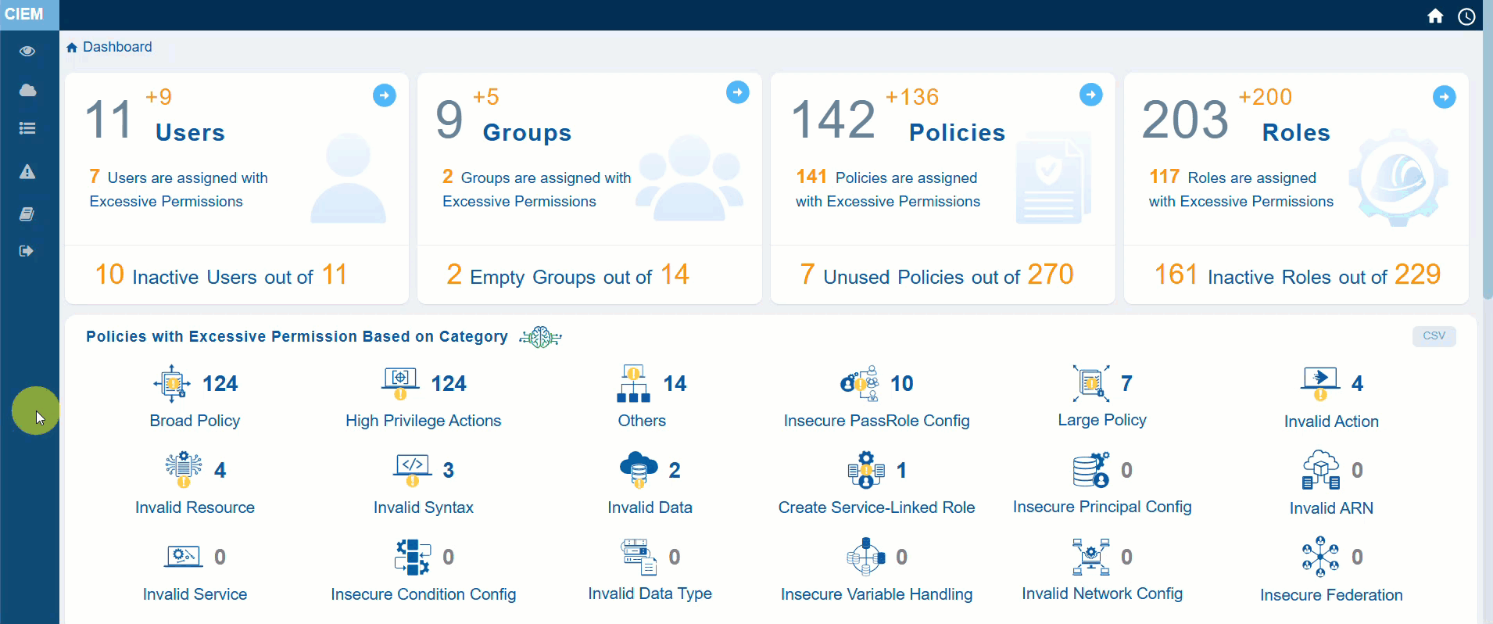Open Policies details with the arrow button

pyautogui.click(x=1090, y=95)
